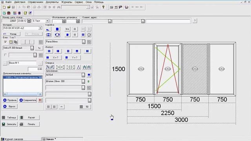The height and width of the screenshot is (141, 251).
Task: Open the date picker next to 23.08.12
Action: (29, 21)
